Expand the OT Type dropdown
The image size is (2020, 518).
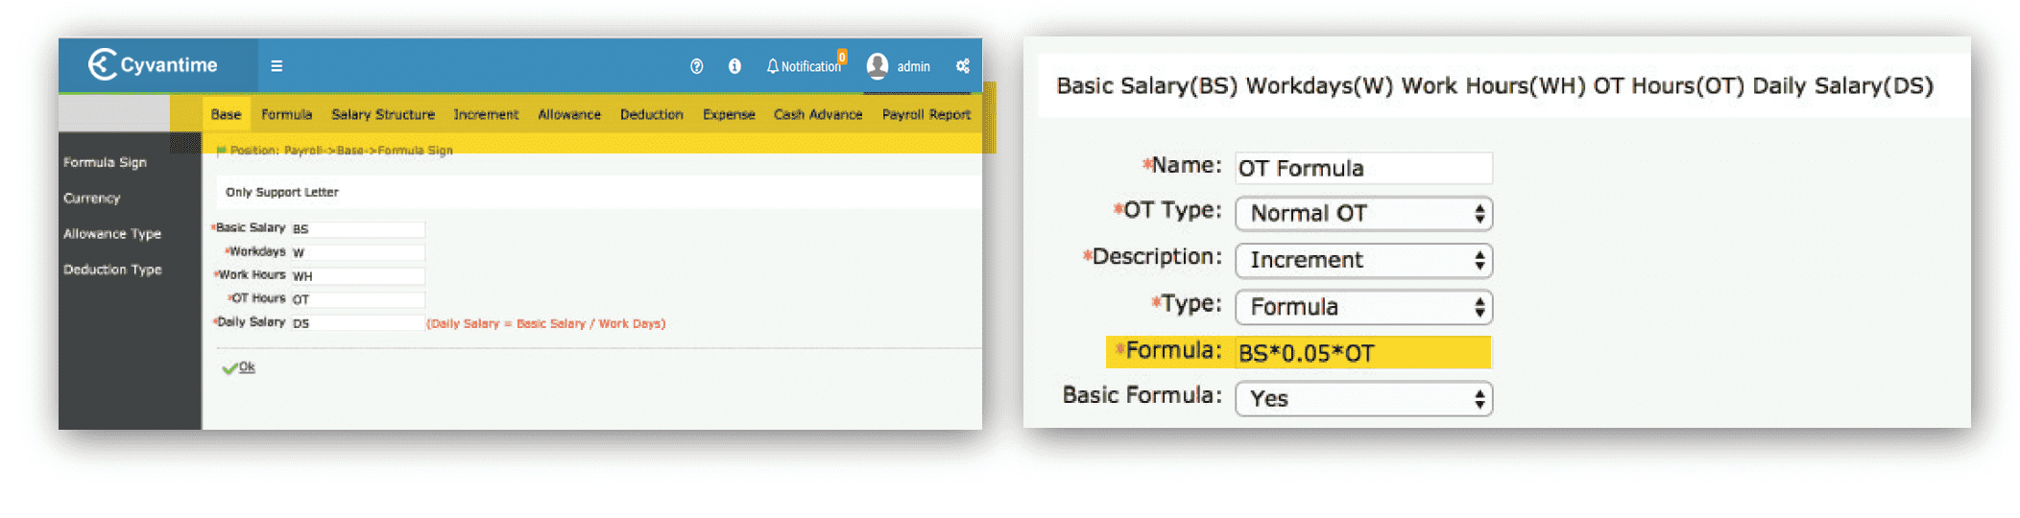click(1363, 214)
